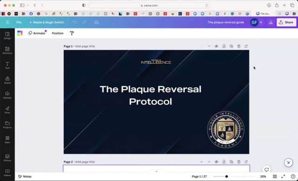
Task: Add page title for Page 2
Action: [x=85, y=161]
